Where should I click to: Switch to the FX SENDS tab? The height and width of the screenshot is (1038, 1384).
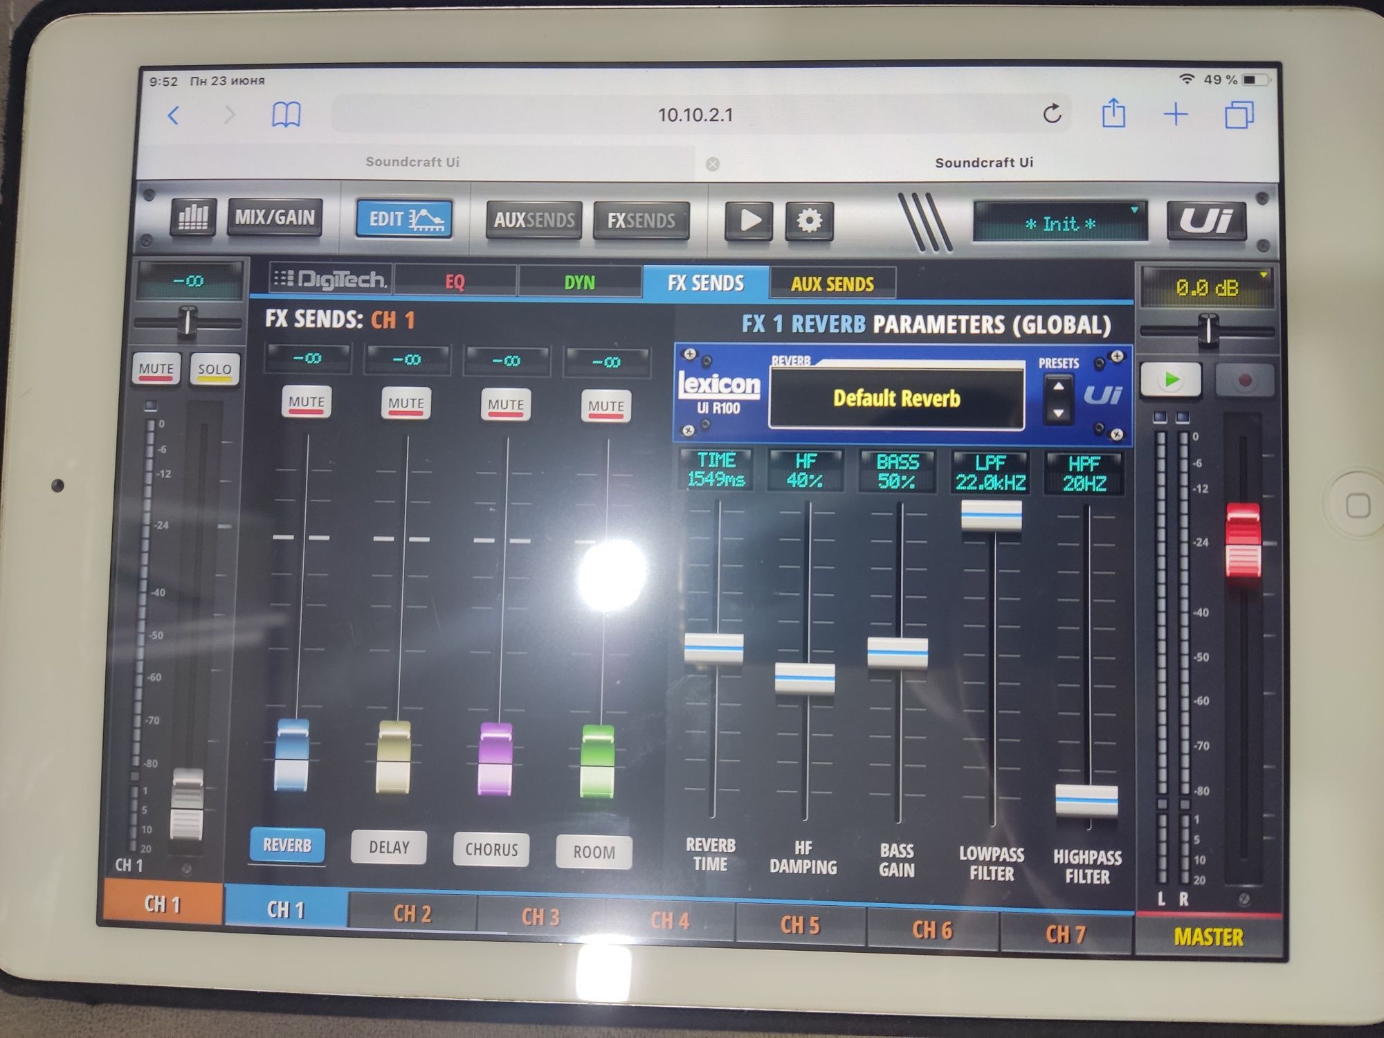coord(706,283)
